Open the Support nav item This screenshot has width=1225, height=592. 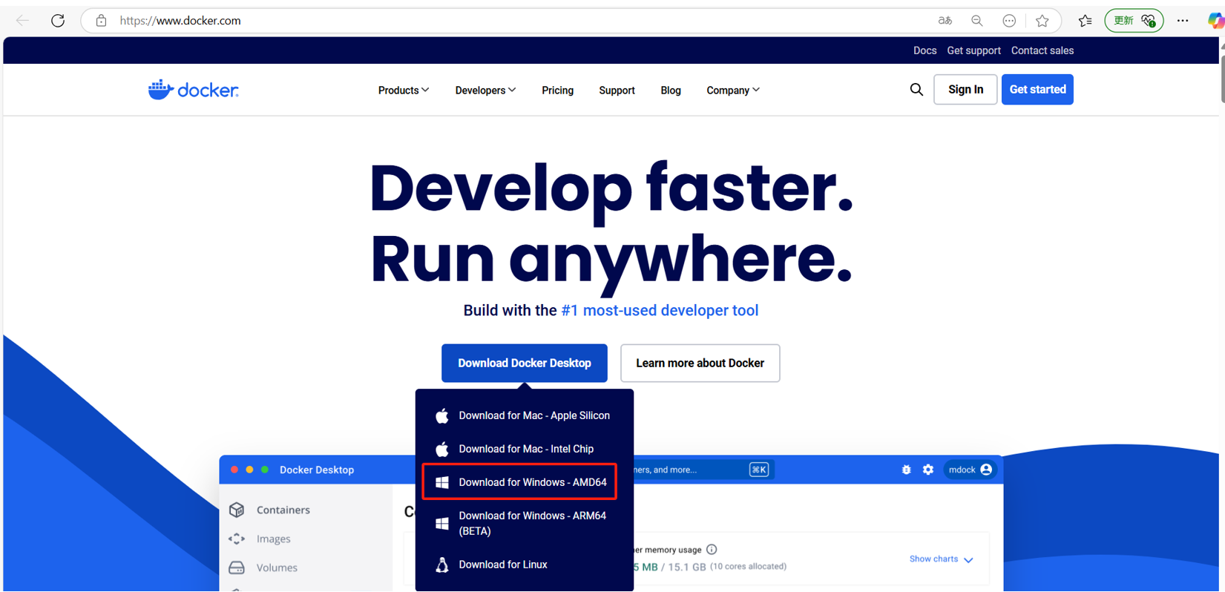tap(617, 91)
